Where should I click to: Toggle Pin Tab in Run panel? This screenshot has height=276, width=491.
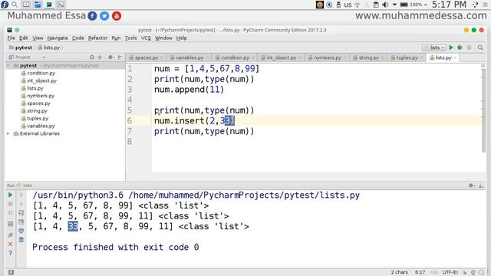click(10, 235)
